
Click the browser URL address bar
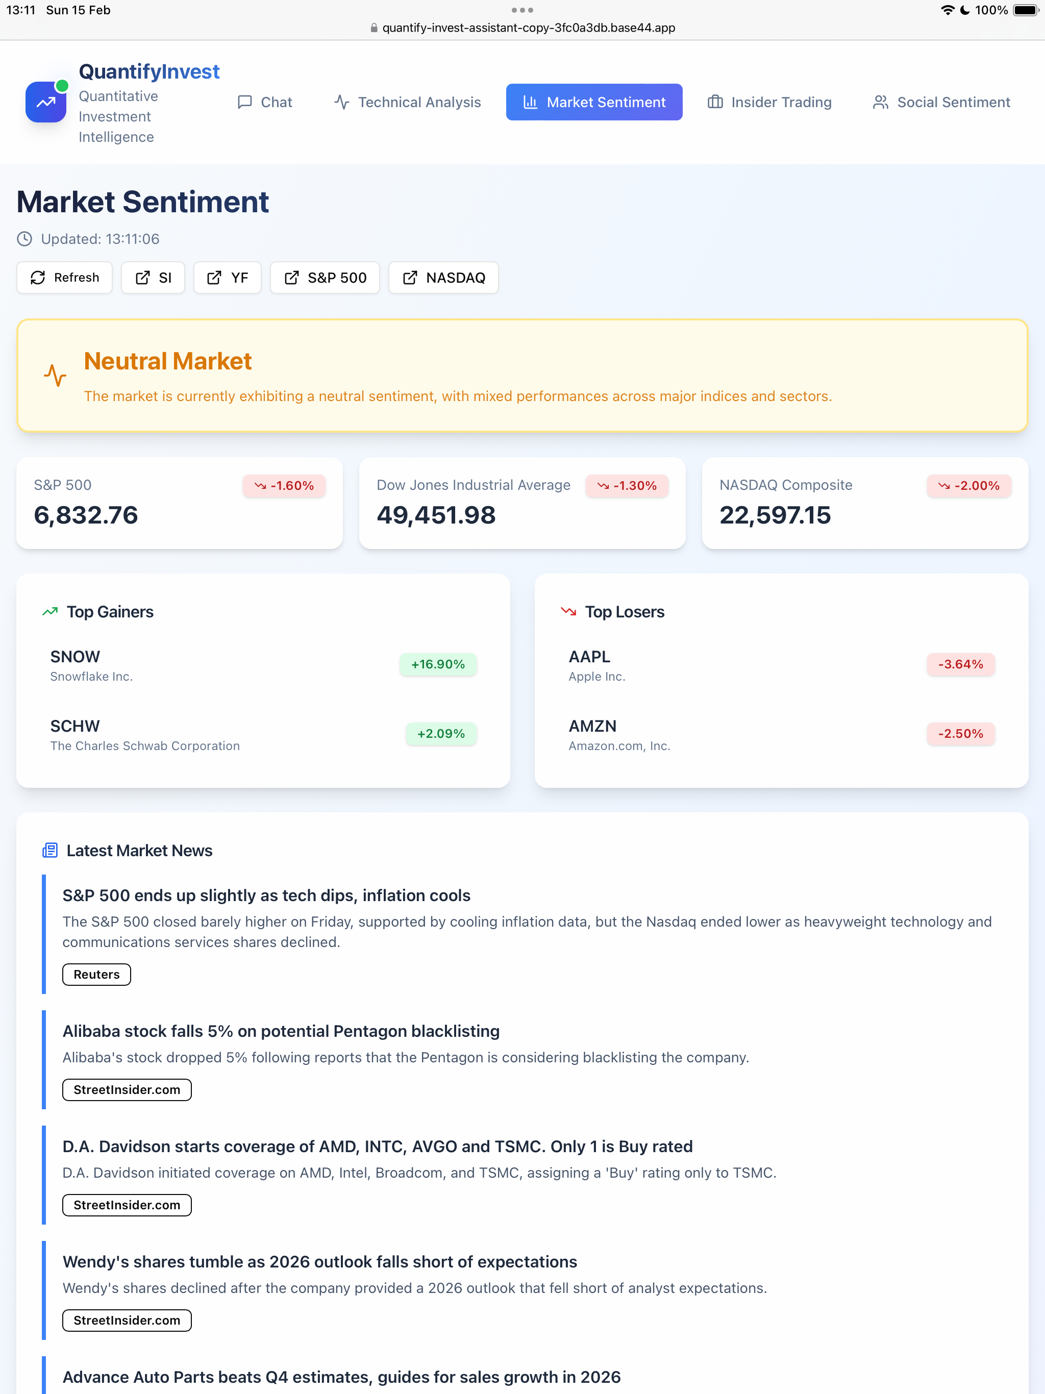tap(522, 27)
